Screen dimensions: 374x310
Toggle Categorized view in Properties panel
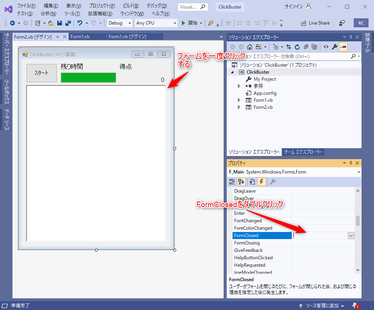(x=232, y=182)
